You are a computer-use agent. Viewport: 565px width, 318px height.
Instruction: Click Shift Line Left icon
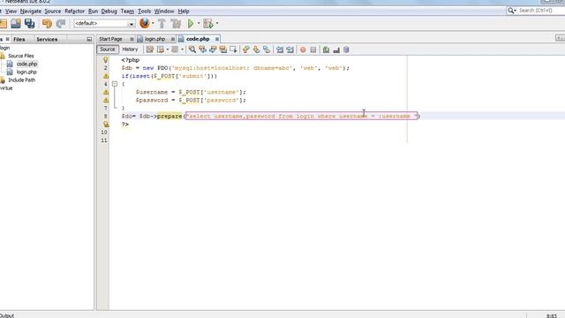click(280, 49)
